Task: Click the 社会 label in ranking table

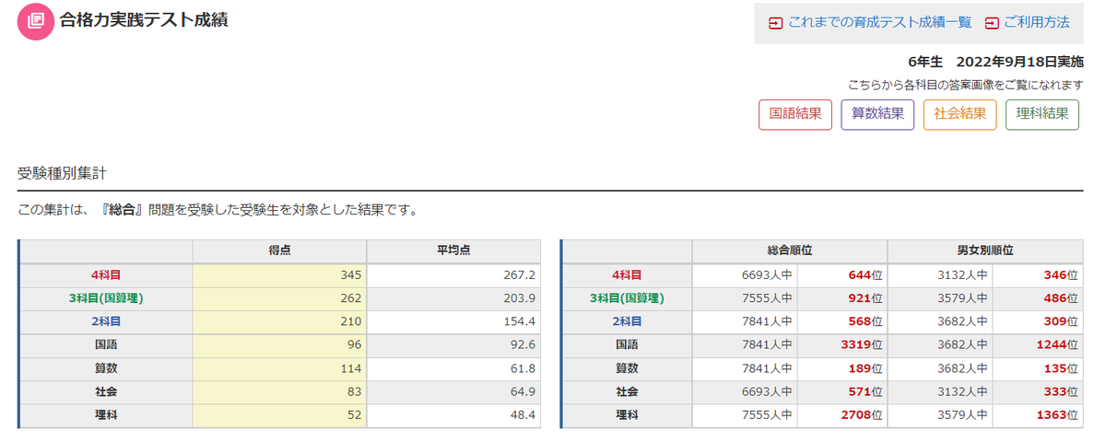Action: coord(627,391)
